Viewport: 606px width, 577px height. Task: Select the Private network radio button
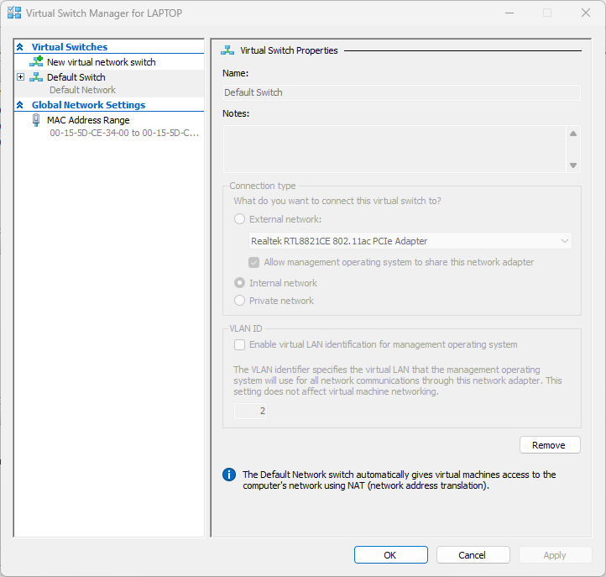click(x=240, y=301)
